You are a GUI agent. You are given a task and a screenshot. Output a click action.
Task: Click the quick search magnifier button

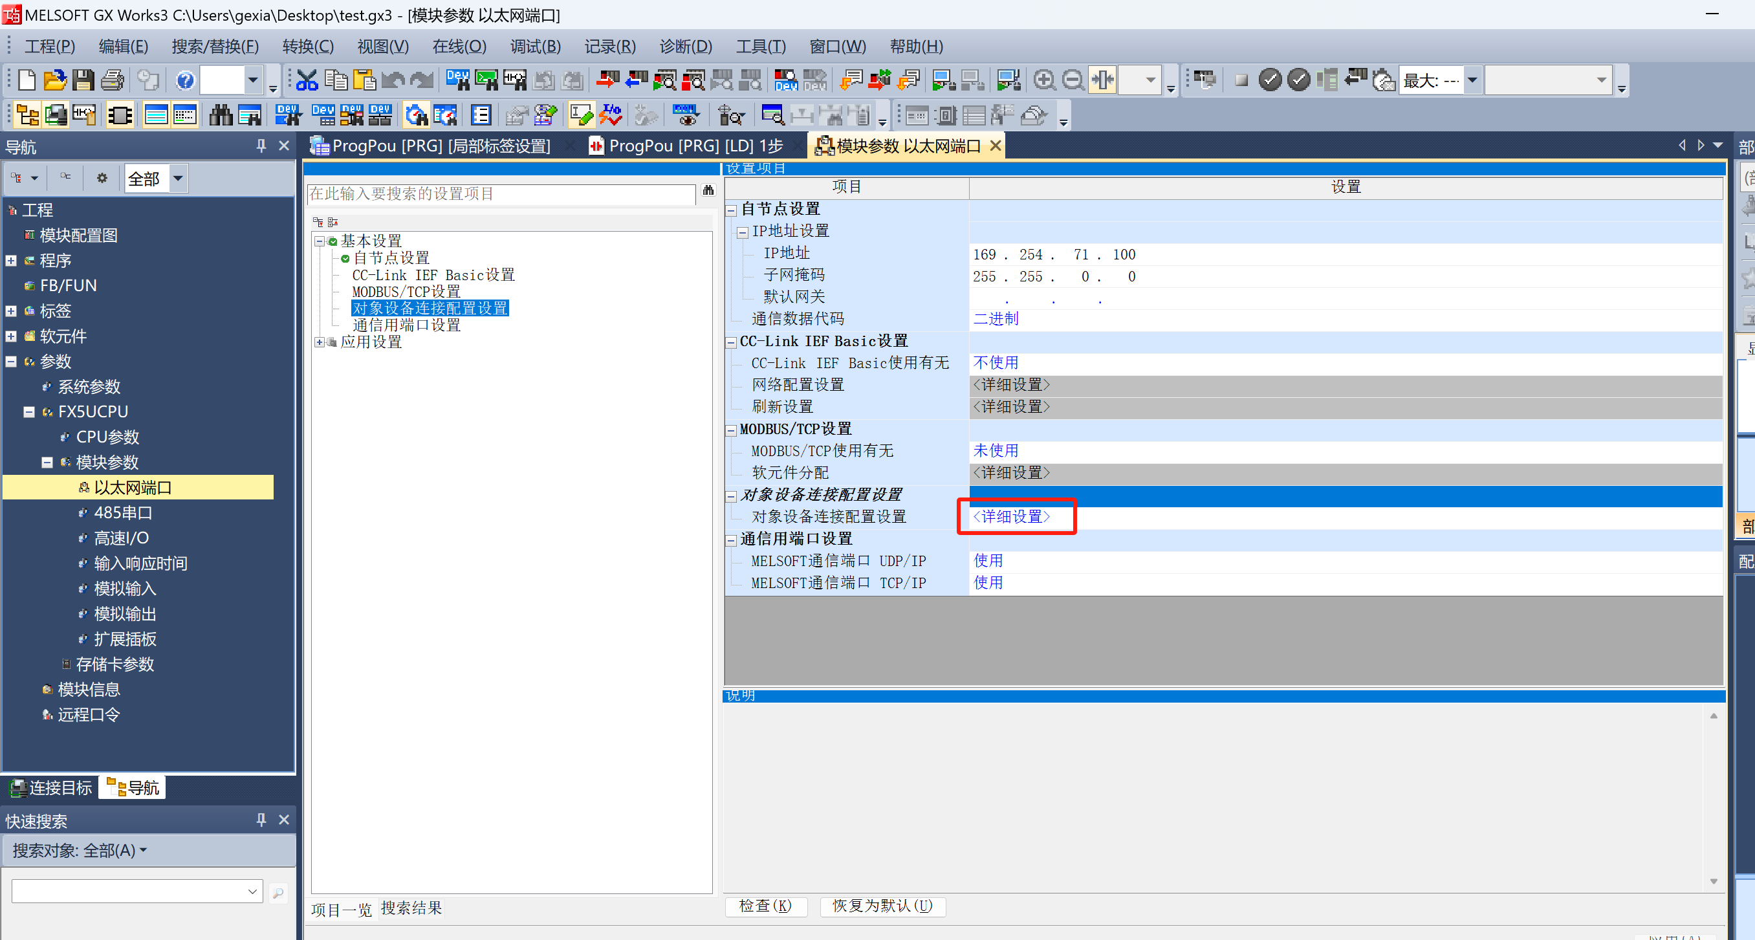(278, 892)
